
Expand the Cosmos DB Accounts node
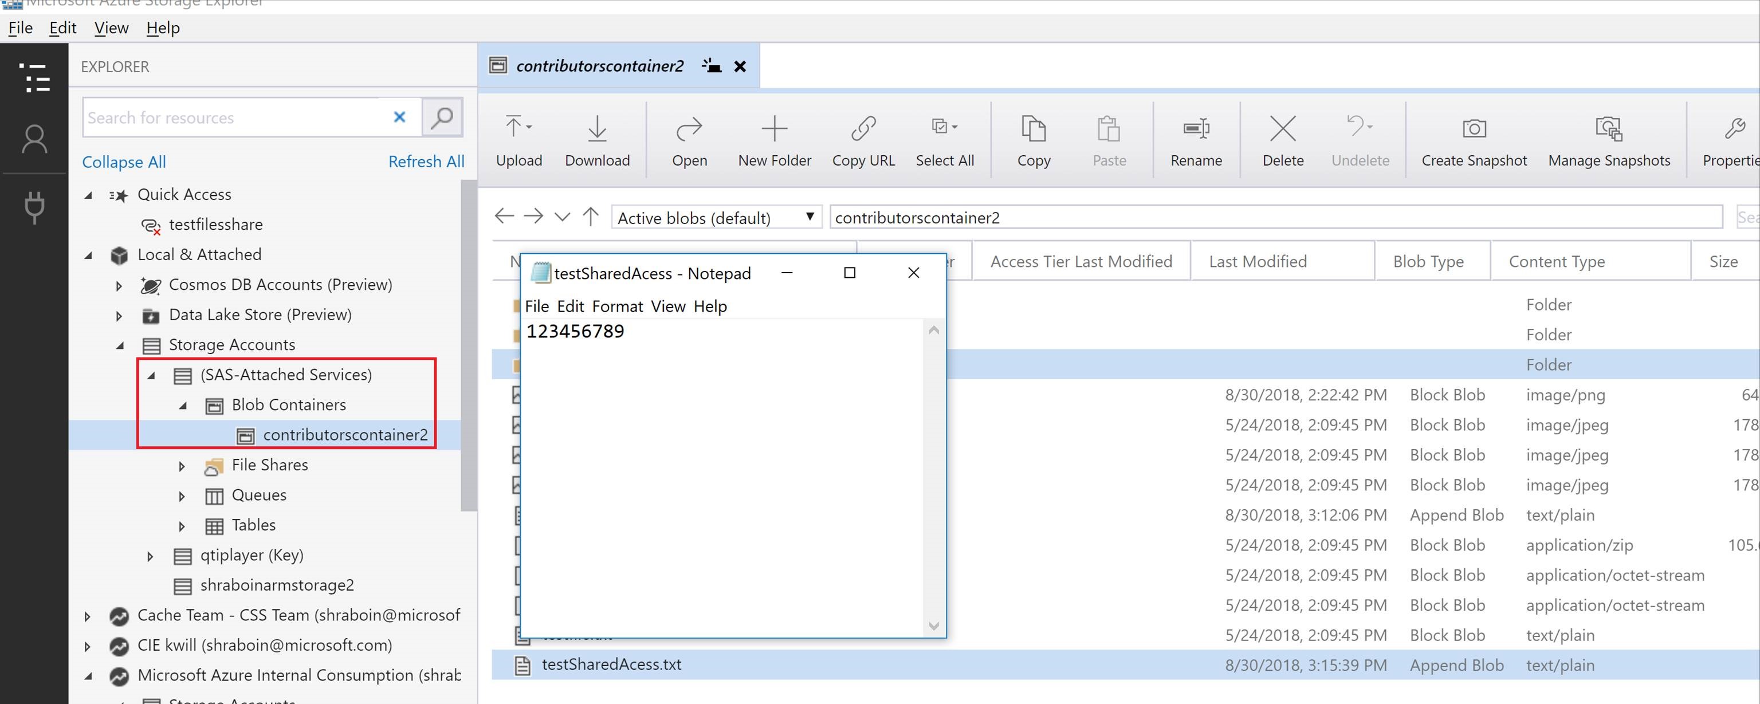(119, 285)
